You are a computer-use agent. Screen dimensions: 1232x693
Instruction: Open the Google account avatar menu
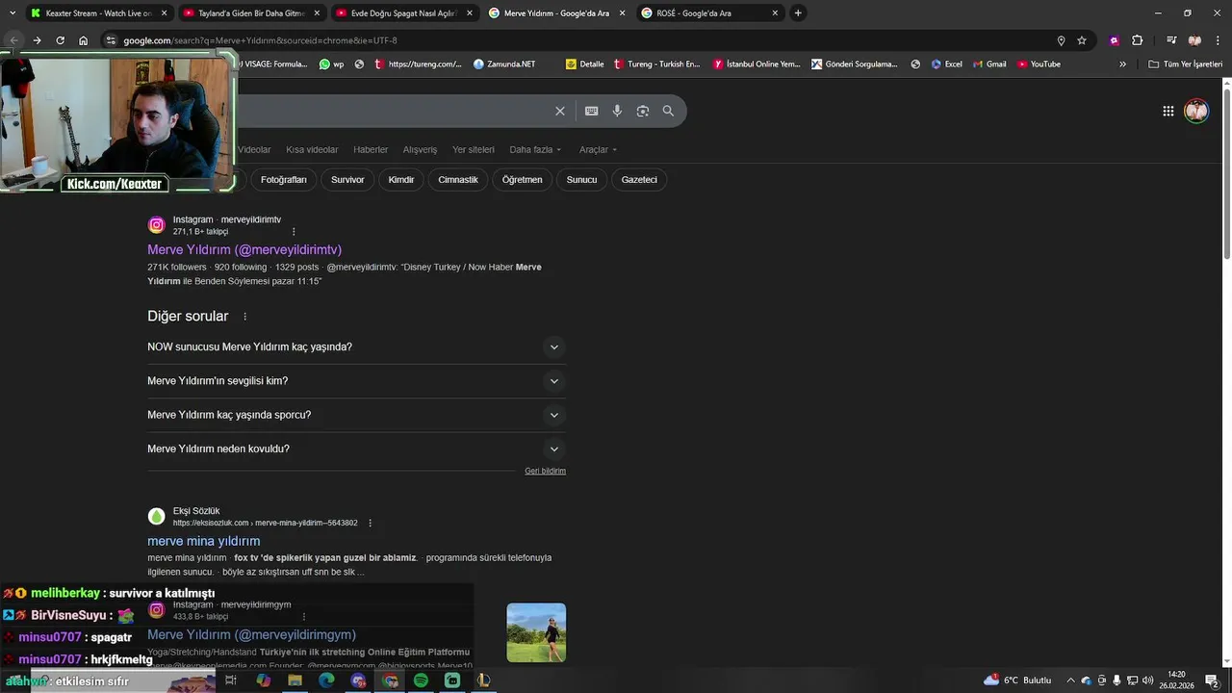click(1196, 111)
